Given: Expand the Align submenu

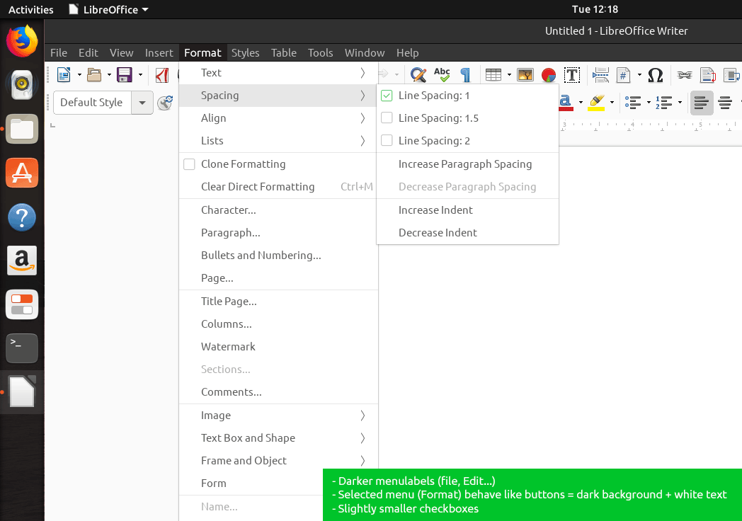Looking at the screenshot, I should 278,118.
